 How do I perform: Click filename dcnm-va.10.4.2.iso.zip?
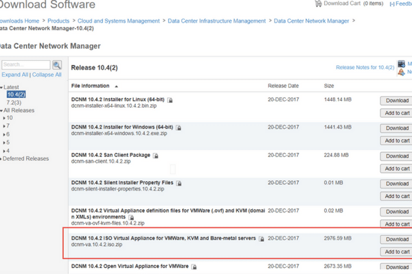[x=97, y=245]
